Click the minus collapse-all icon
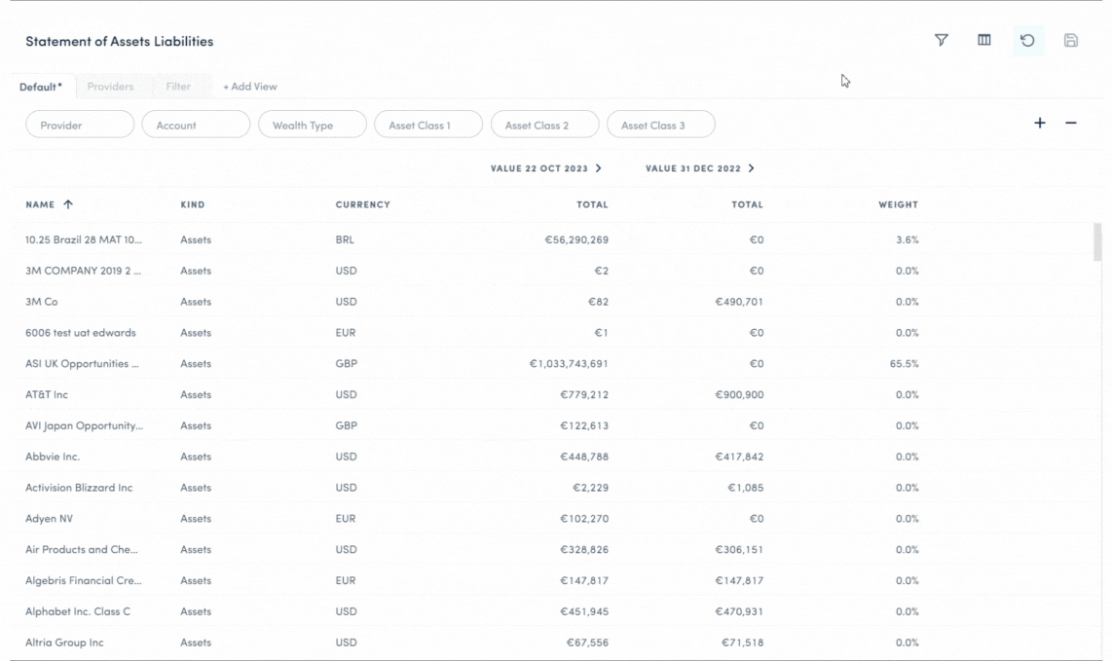 click(1070, 124)
